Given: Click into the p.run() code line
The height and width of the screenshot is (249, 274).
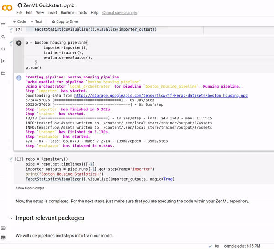Looking at the screenshot, I should (33, 67).
